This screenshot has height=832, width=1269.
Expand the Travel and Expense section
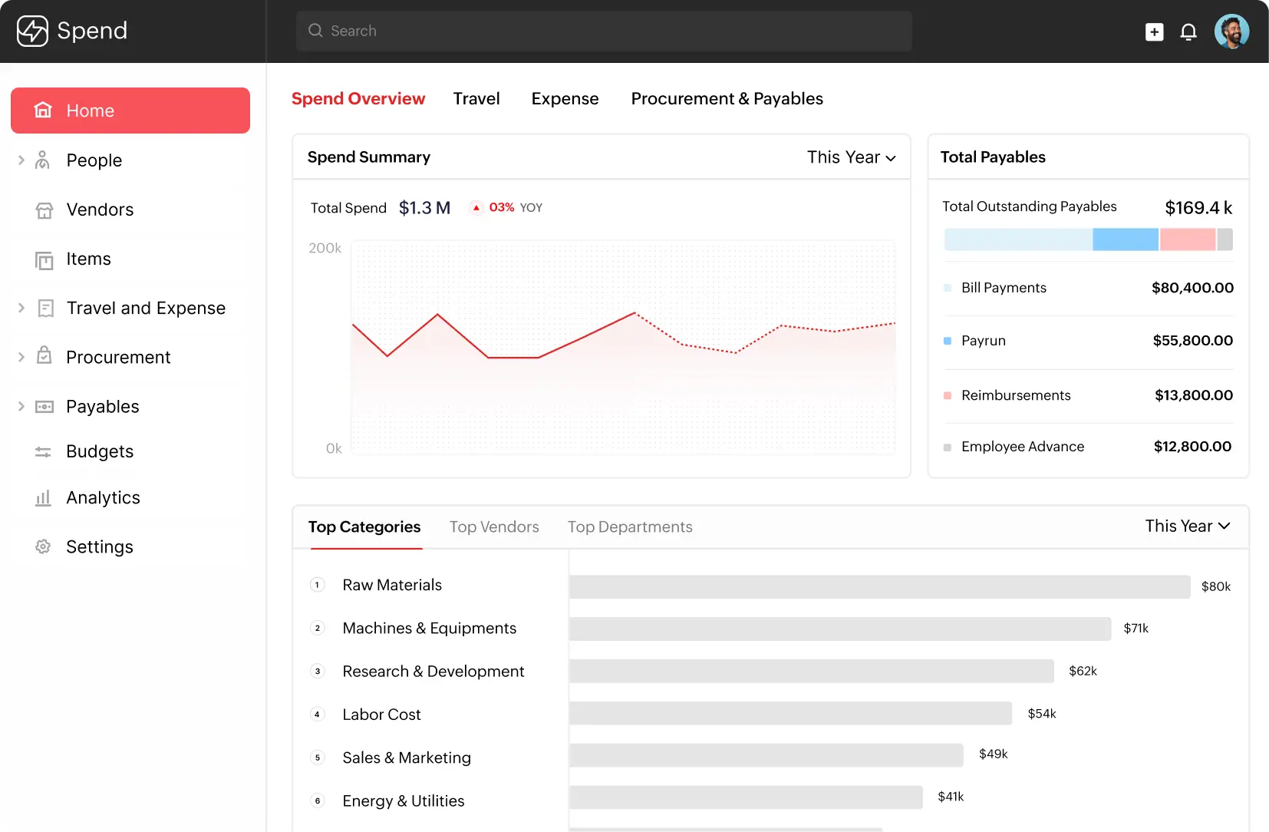pyautogui.click(x=21, y=308)
